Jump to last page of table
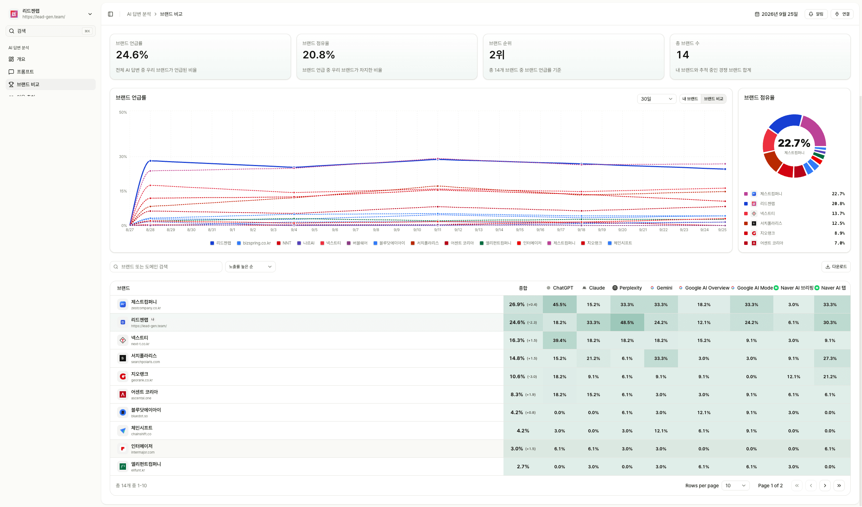Image resolution: width=862 pixels, height=507 pixels. pyautogui.click(x=839, y=486)
